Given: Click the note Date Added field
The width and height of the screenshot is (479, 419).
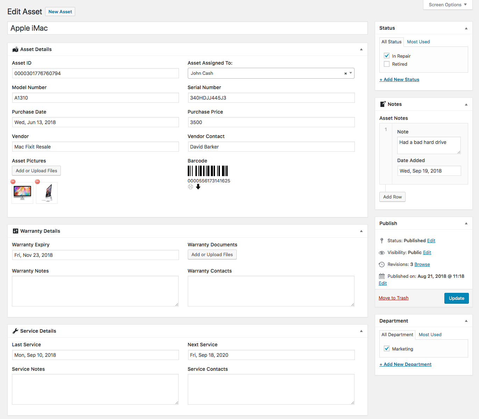Looking at the screenshot, I should (x=429, y=171).
